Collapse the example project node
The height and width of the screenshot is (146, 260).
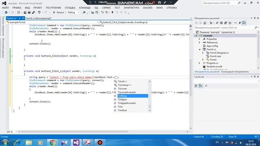pos(196,36)
